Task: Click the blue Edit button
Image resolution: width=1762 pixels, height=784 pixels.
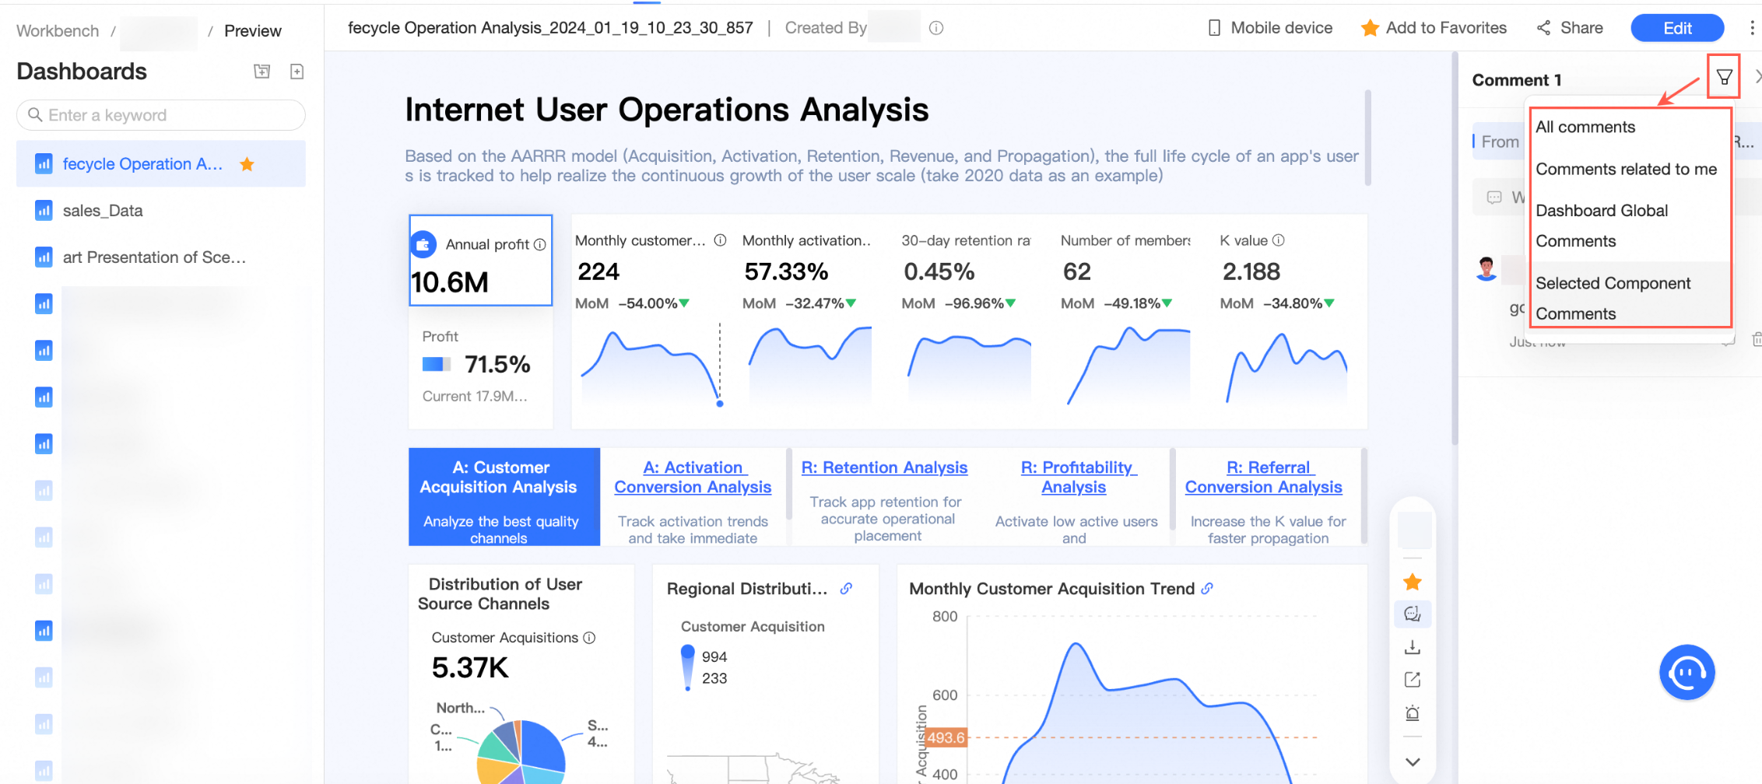Action: click(x=1677, y=28)
